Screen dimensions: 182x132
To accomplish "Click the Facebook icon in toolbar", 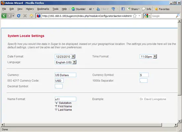I will pyautogui.click(x=123, y=9).
